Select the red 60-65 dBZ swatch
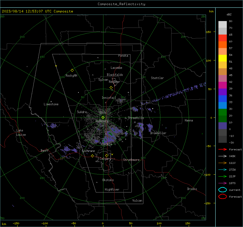Screen dimensions: 243x227 [222, 38]
